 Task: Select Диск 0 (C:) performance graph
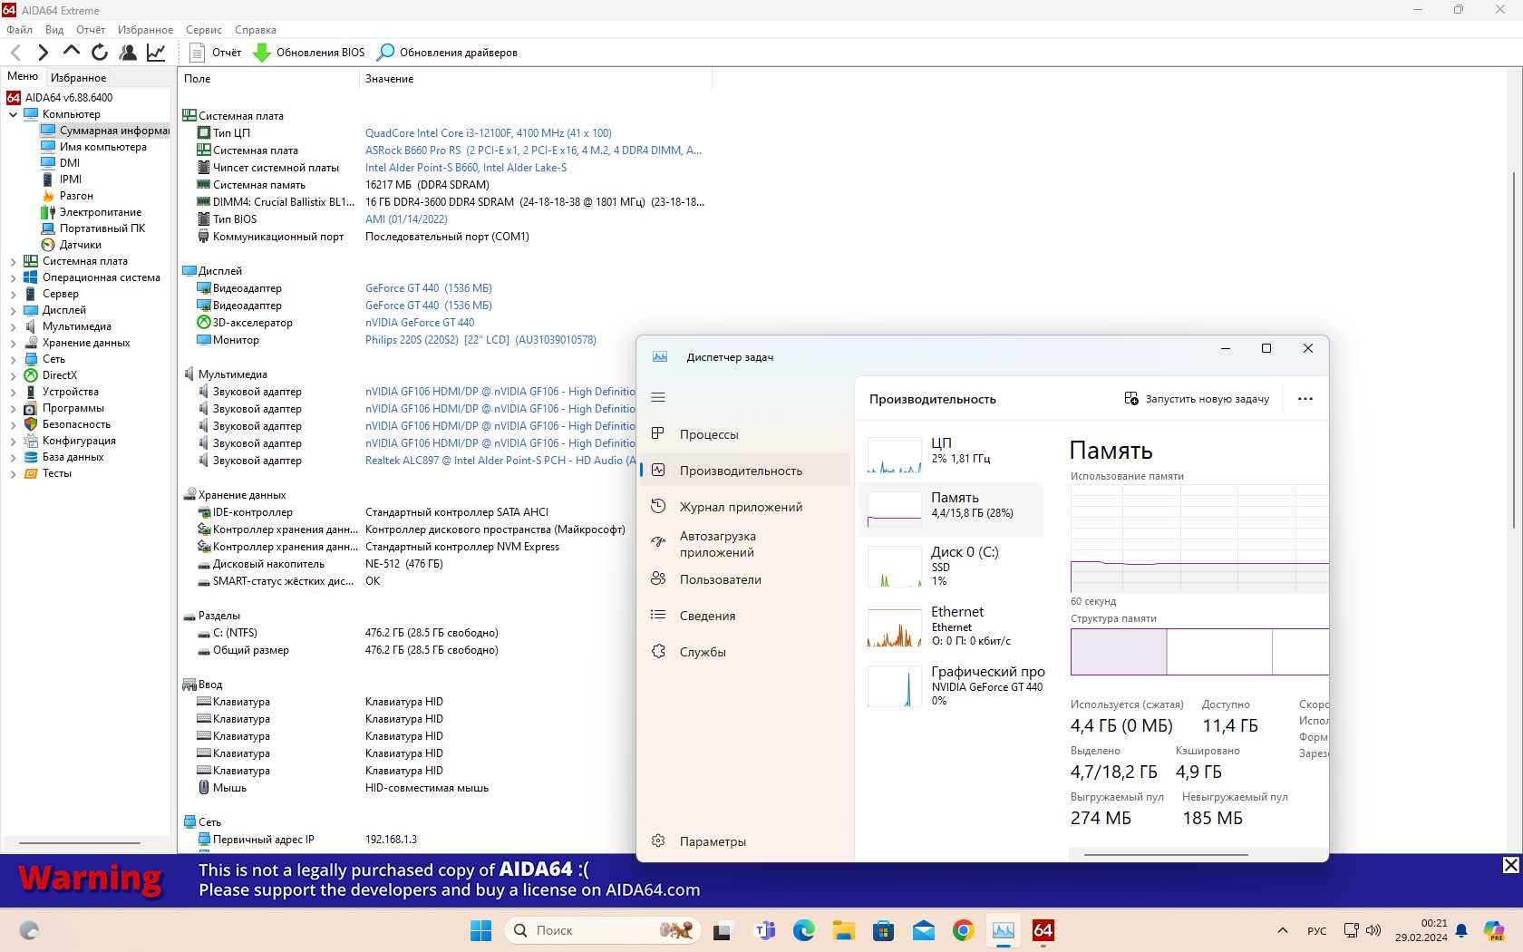click(x=951, y=566)
